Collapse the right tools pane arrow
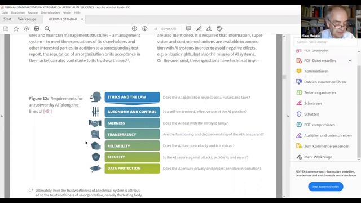Viewport: 361px width, 203px height. 288,116
